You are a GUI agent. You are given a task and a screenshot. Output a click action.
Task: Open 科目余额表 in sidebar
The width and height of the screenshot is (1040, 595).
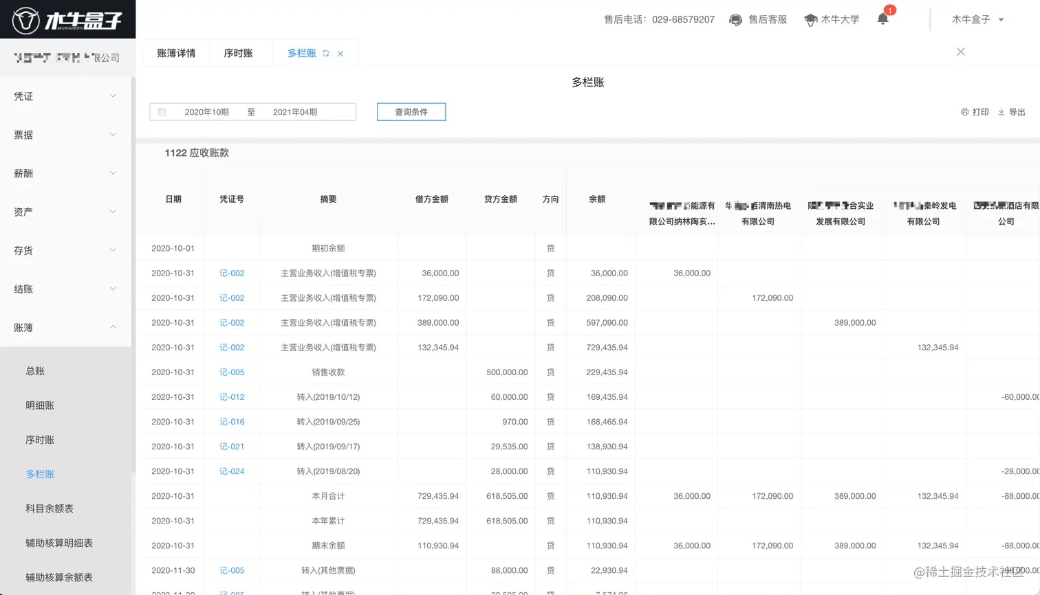click(50, 508)
